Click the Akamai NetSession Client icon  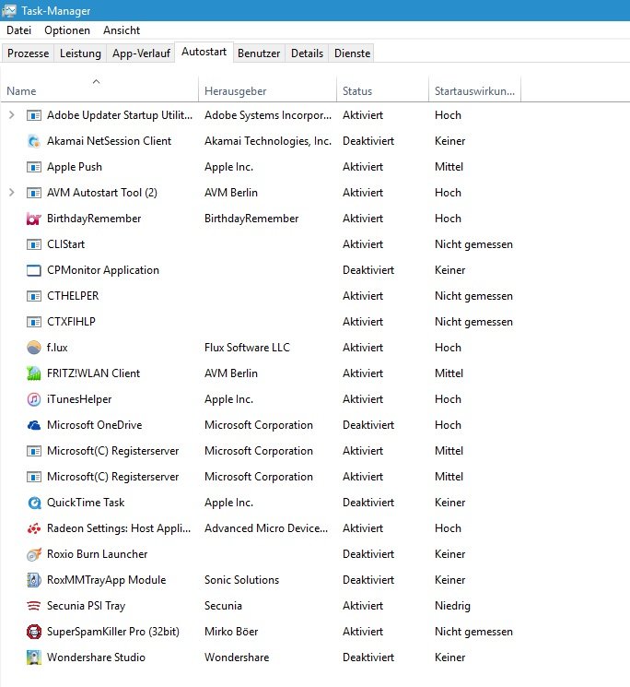[34, 141]
